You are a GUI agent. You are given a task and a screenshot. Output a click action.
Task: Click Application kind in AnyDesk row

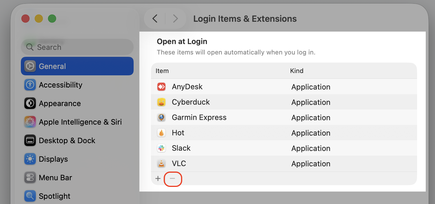coord(311,87)
